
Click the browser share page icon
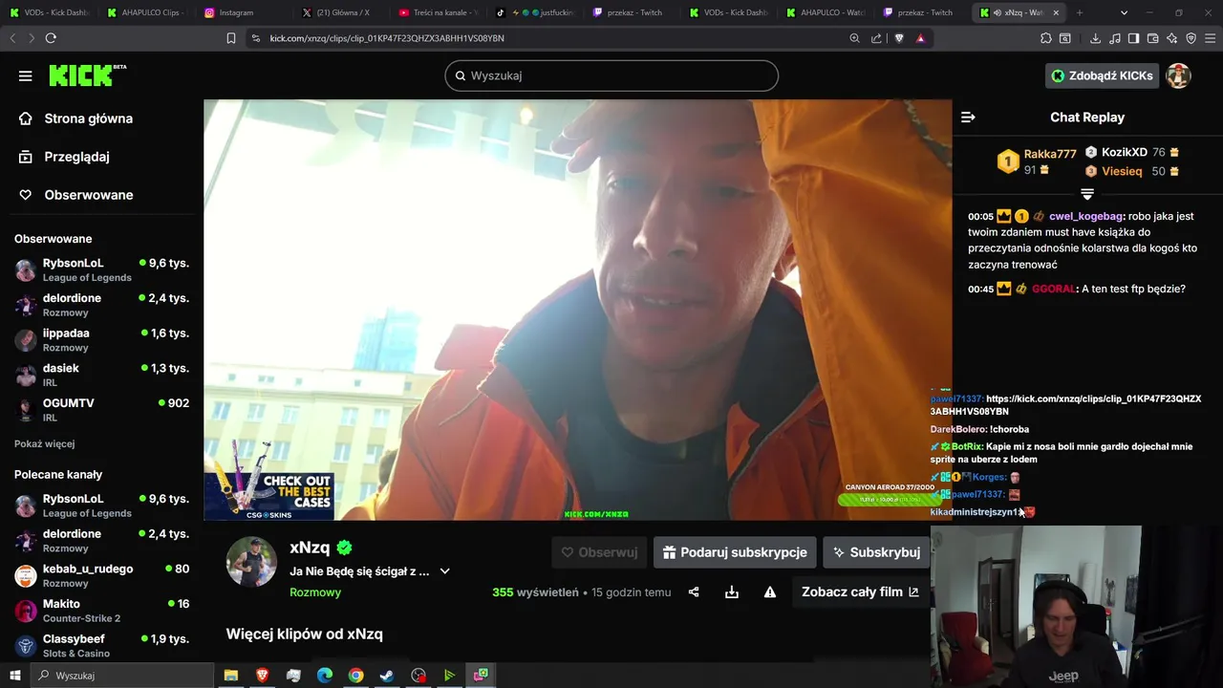(x=877, y=38)
